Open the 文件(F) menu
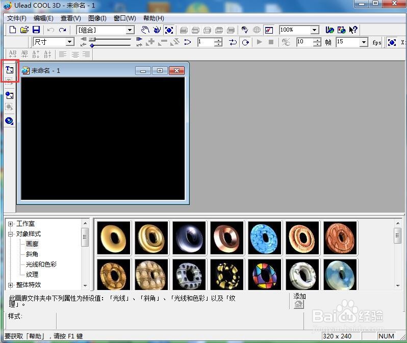 (x=17, y=18)
